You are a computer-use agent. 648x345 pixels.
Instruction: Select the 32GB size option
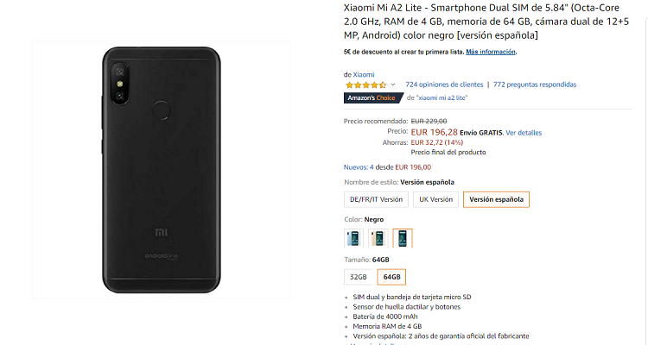tap(358, 277)
